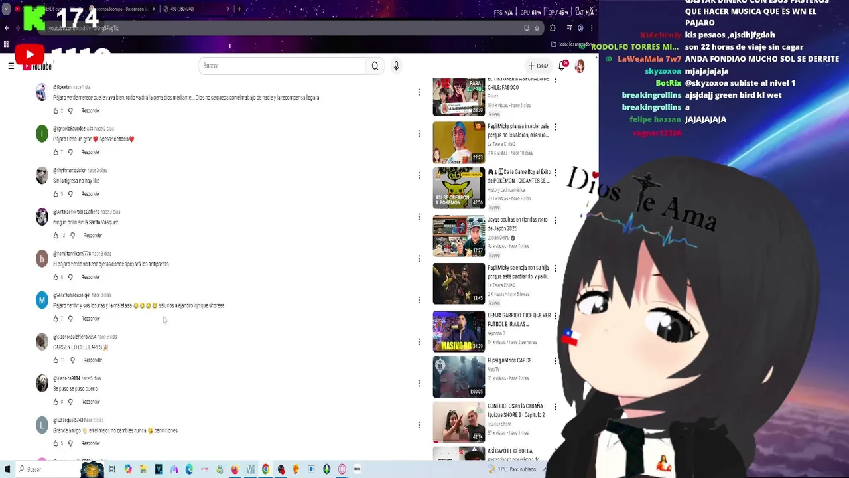The width and height of the screenshot is (849, 478).
Task: Open options for 'Se puso se puso bueno' comment
Action: [419, 383]
